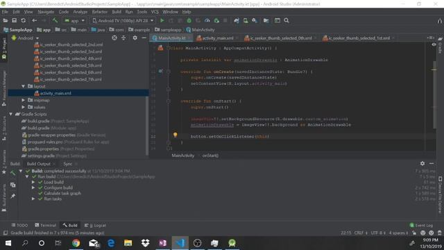444x250 pixels.
Task: Click the Back navigation arrow
Action: [x=34, y=20]
